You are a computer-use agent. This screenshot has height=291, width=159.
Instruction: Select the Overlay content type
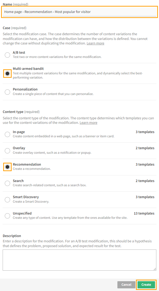[x=7, y=151]
